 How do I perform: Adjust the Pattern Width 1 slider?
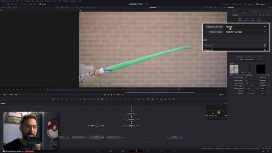click(252, 78)
